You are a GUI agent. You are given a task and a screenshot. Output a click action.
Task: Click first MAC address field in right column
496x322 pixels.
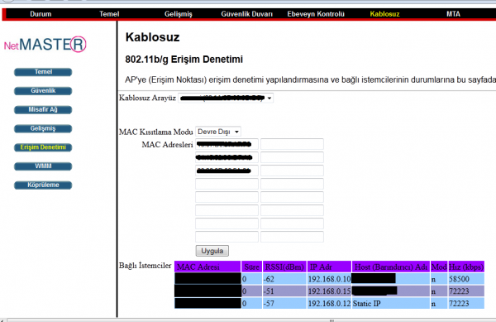coord(292,144)
